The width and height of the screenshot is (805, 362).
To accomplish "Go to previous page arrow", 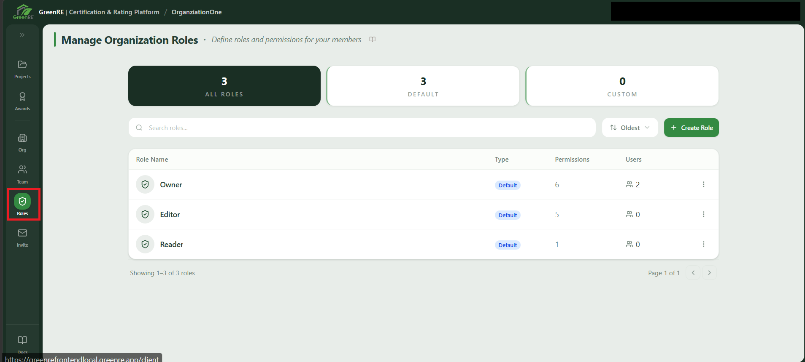I will (693, 273).
